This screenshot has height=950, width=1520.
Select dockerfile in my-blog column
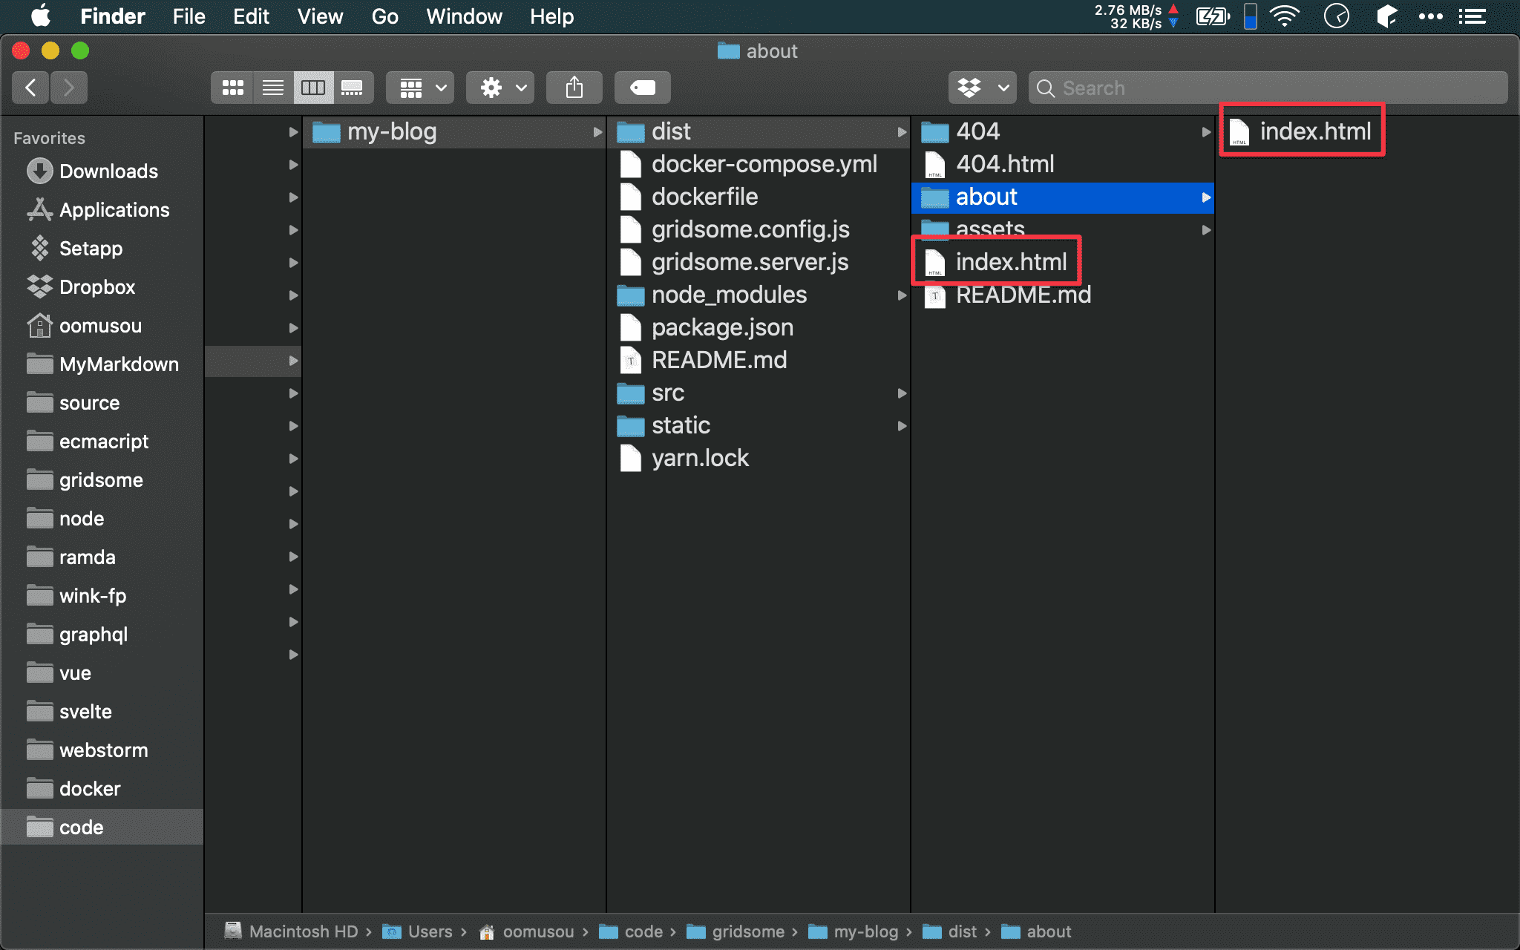click(759, 197)
